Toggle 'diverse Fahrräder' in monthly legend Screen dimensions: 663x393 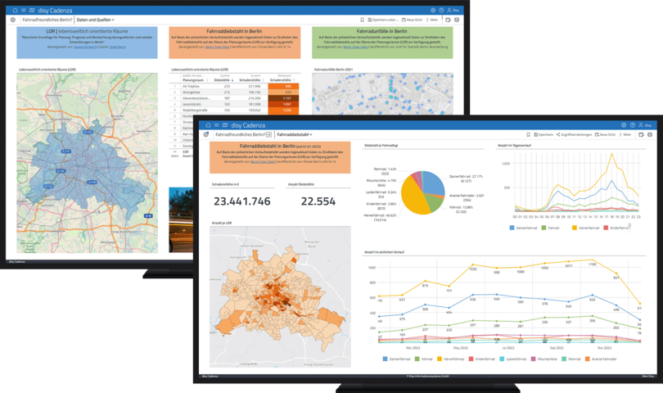pyautogui.click(x=601, y=359)
